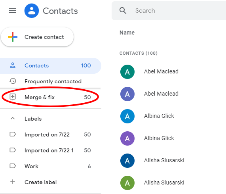Click the Create contact button
The width and height of the screenshot is (226, 194).
pyautogui.click(x=37, y=37)
